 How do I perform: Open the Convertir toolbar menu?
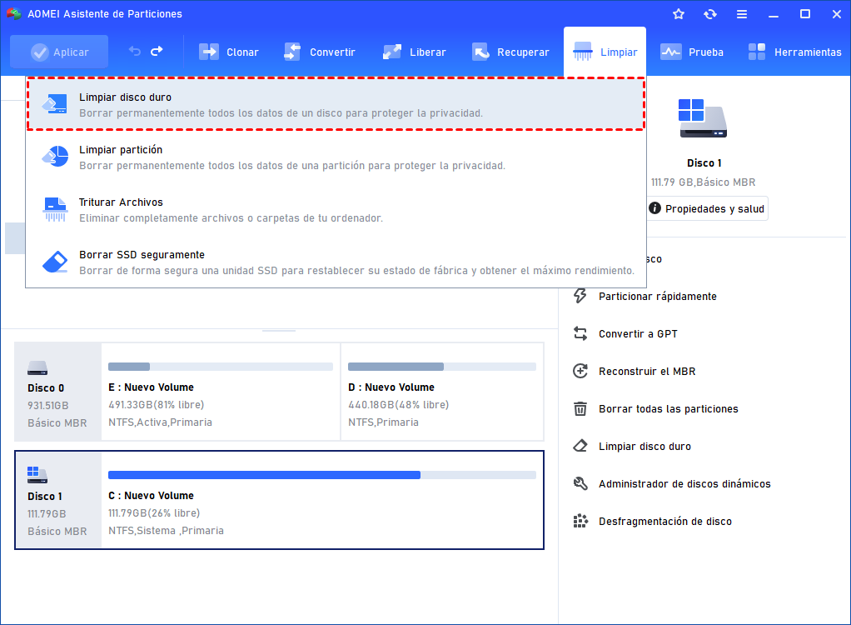tap(320, 52)
